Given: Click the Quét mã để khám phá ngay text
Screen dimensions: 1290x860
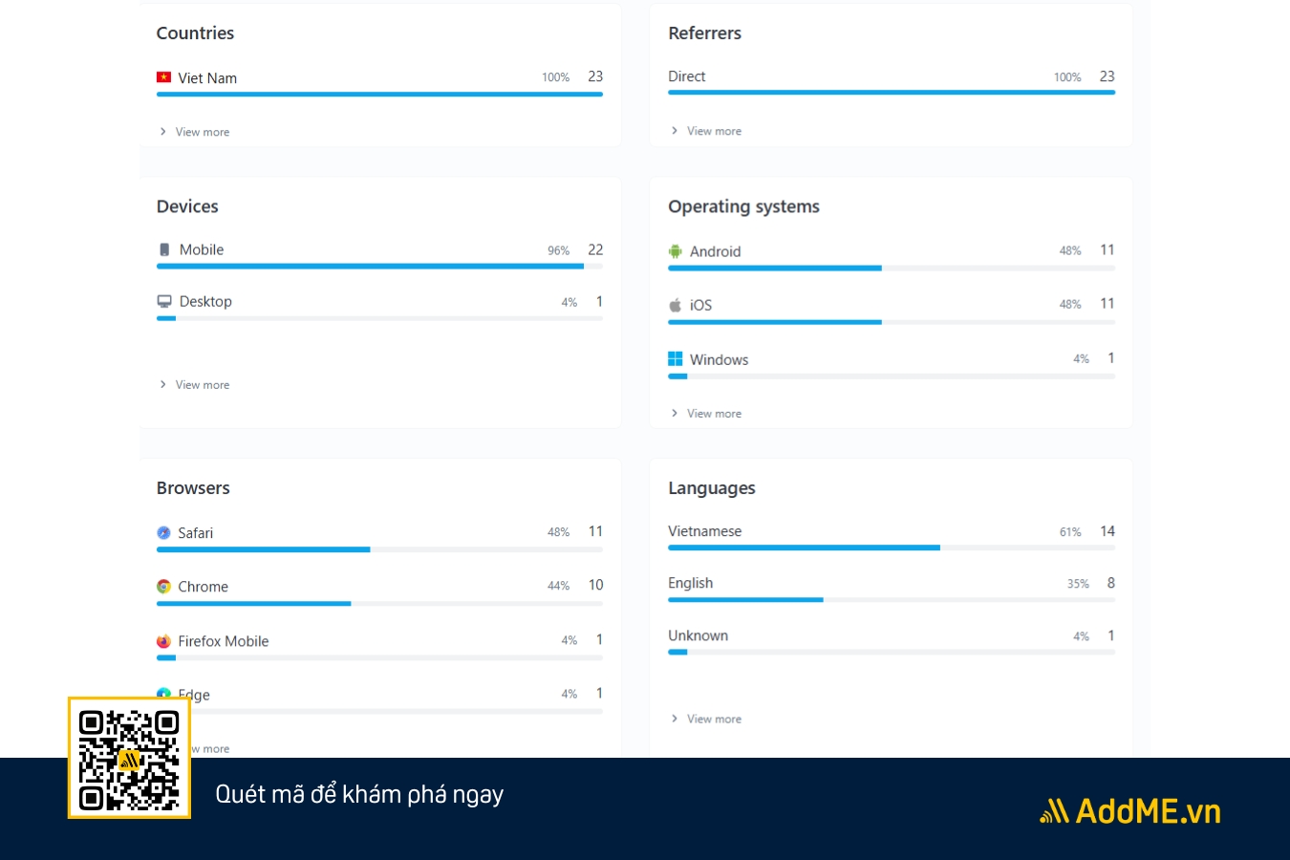Looking at the screenshot, I should pos(359,794).
